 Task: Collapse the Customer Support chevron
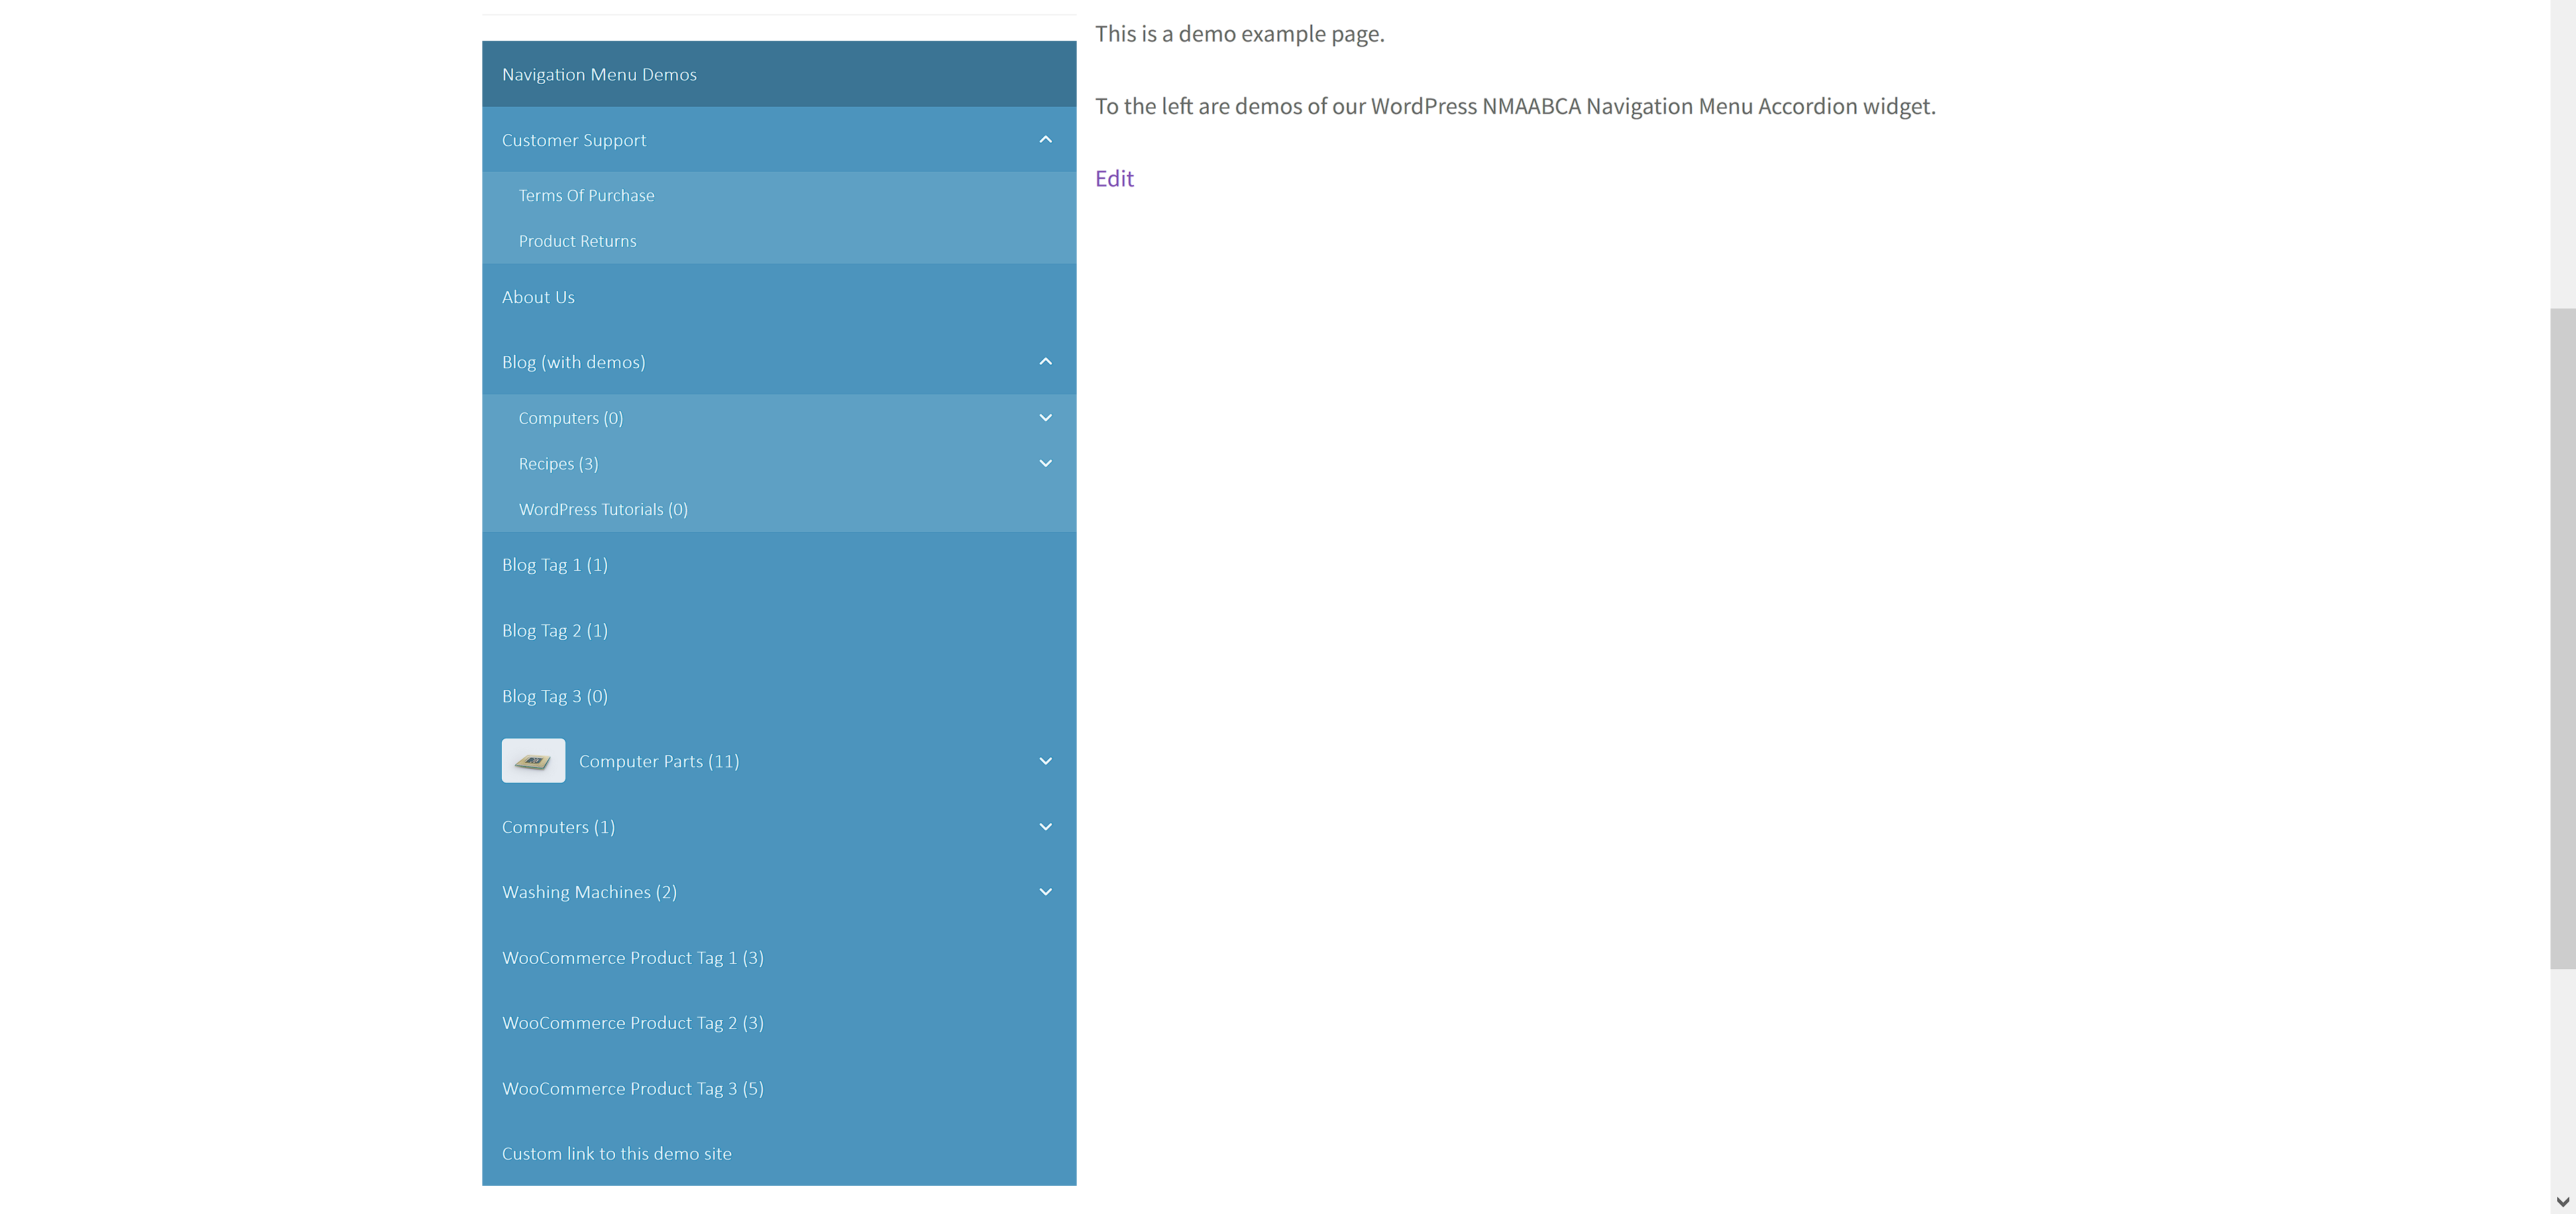[x=1045, y=140]
